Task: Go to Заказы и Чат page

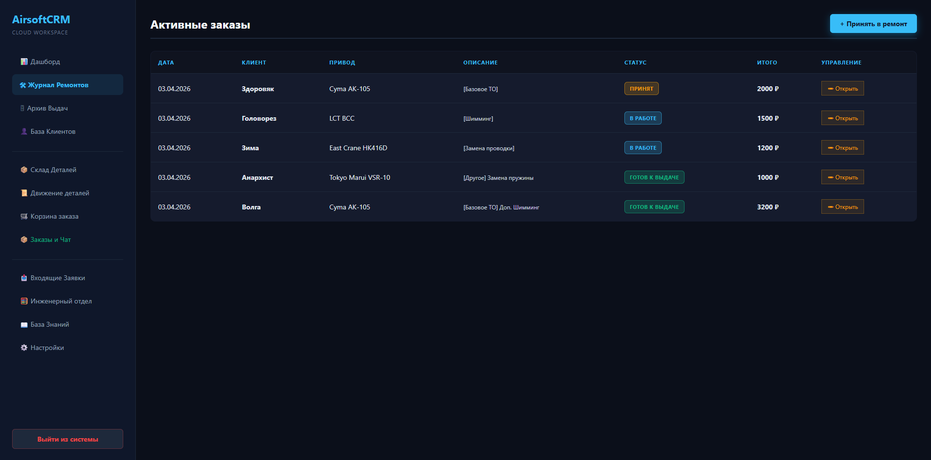Action: click(50, 239)
